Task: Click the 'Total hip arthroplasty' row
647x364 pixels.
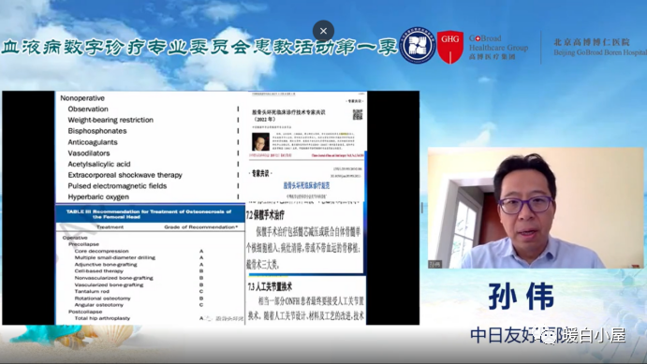Action: coord(140,318)
